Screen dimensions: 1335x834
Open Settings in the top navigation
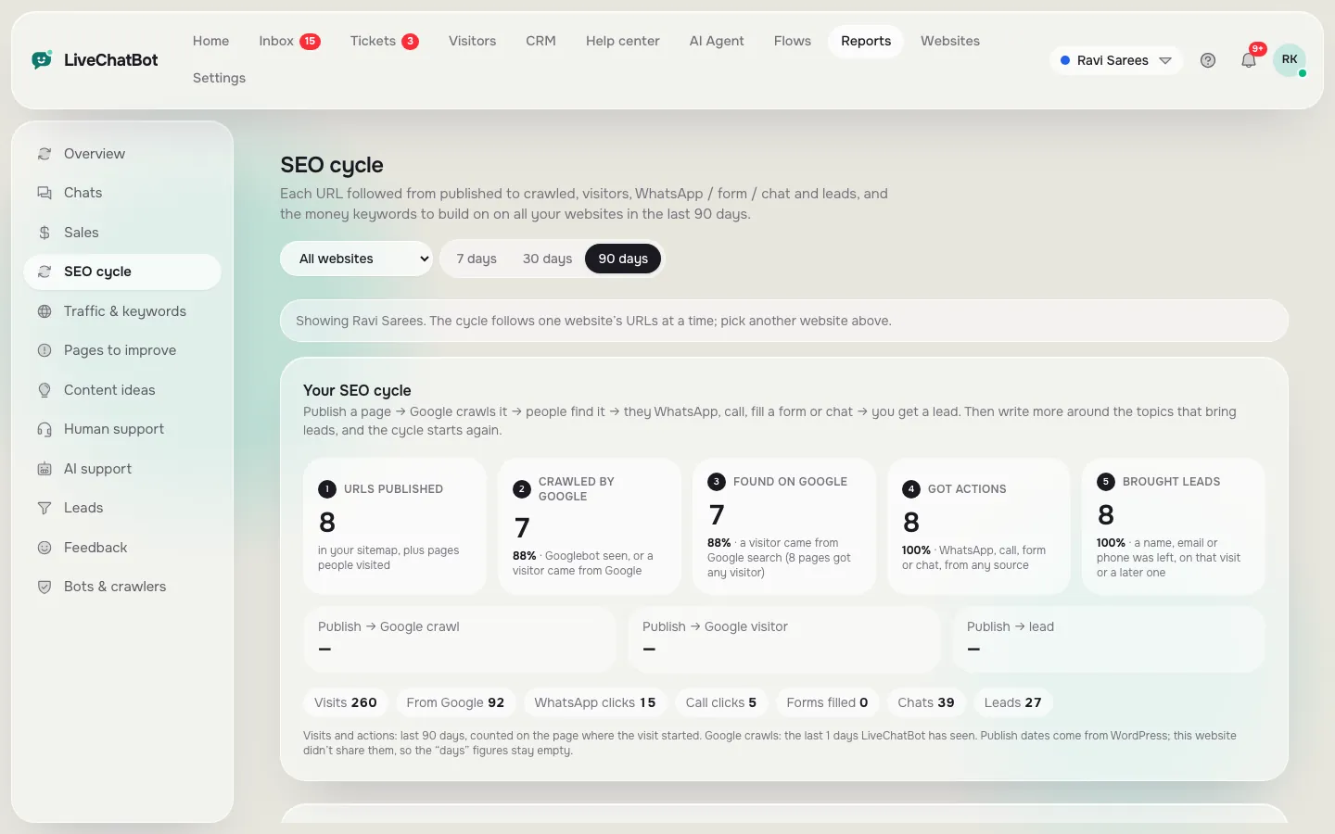[219, 78]
